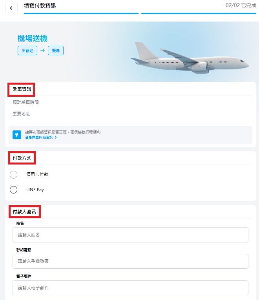Viewport: 259px width, 300px height.
Task: Click the 乘車資訊 section header
Action: point(22,89)
